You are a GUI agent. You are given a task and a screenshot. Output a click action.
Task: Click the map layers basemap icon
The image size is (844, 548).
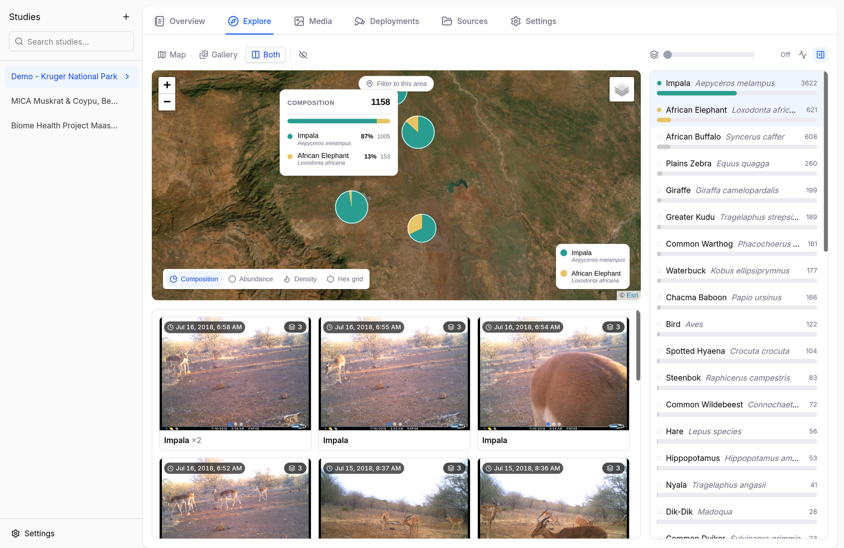622,90
